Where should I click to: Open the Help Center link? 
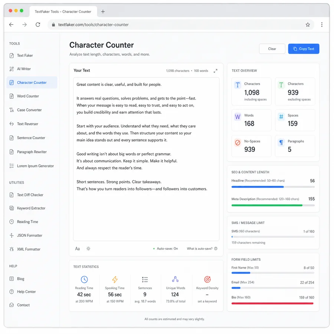[26, 292]
